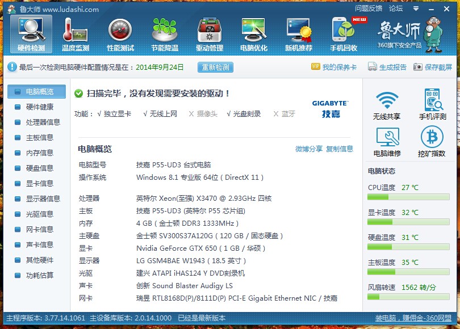The height and width of the screenshot is (329, 460).
Task: Open the 手机回收 phone recycling icon
Action: click(344, 34)
